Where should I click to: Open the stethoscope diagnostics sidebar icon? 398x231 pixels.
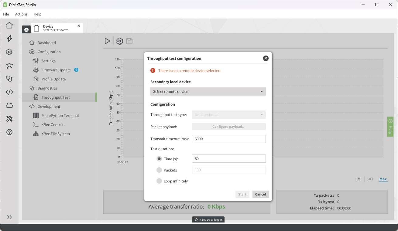click(9, 79)
